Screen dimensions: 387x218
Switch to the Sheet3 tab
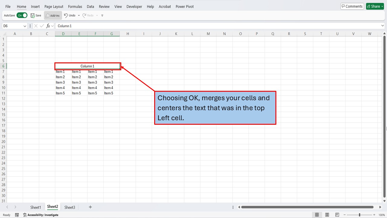click(x=70, y=207)
